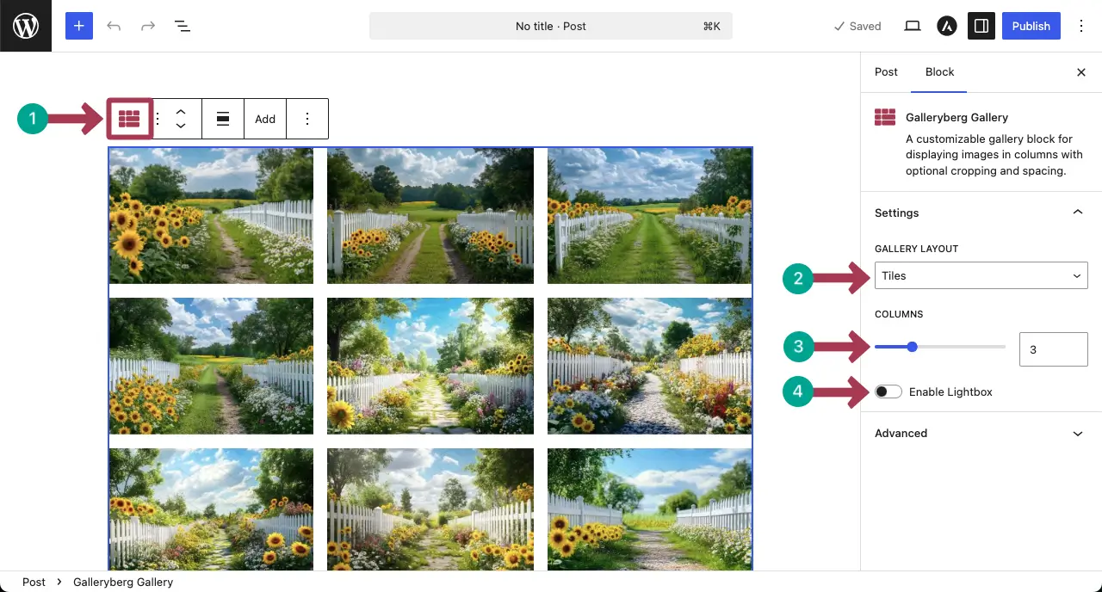Open the block inserter
The height and width of the screenshot is (592, 1102).
78,26
